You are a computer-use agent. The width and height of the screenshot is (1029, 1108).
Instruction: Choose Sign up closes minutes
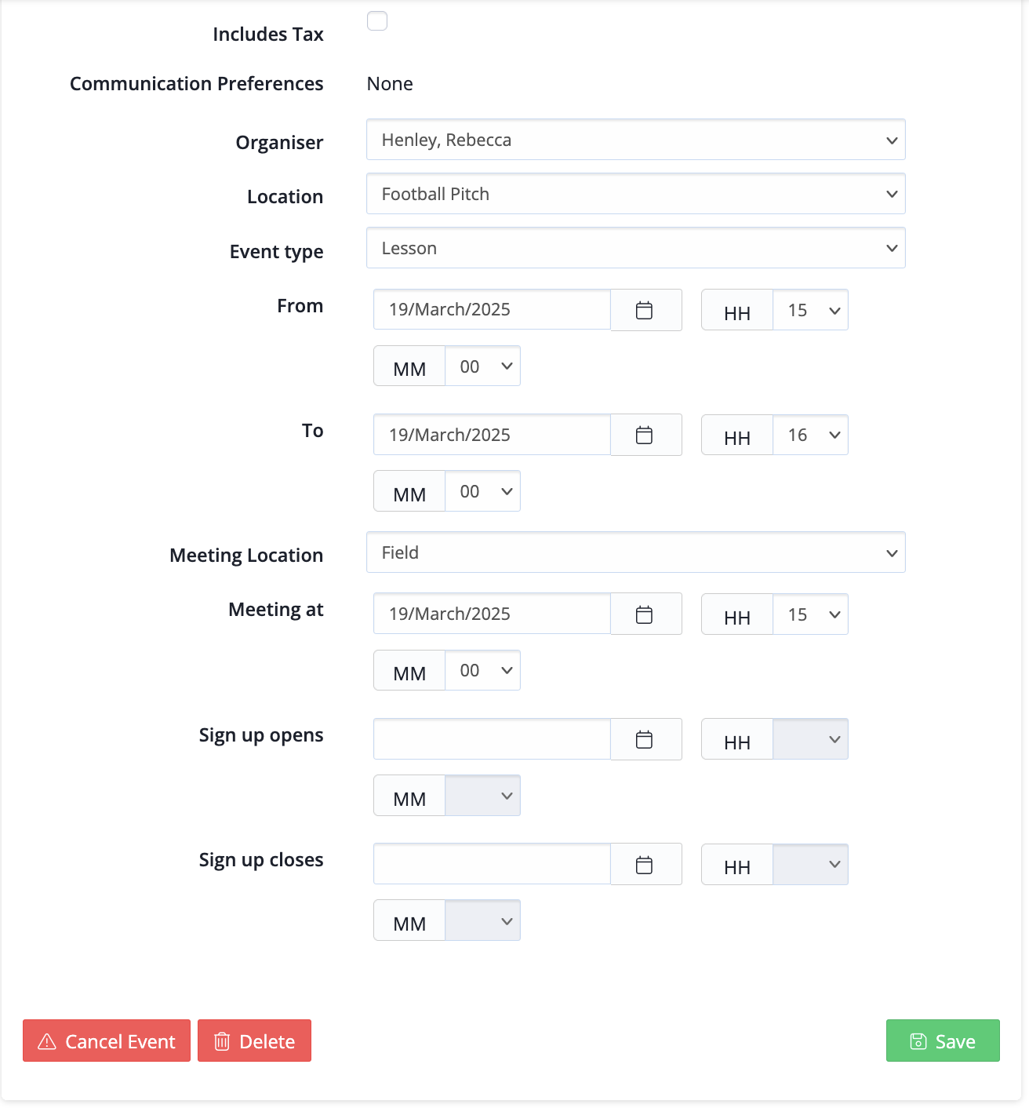(482, 920)
